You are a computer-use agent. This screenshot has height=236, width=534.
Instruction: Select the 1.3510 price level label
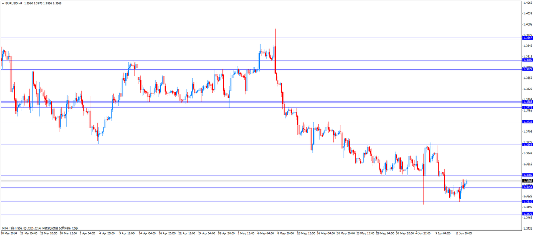click(x=528, y=202)
